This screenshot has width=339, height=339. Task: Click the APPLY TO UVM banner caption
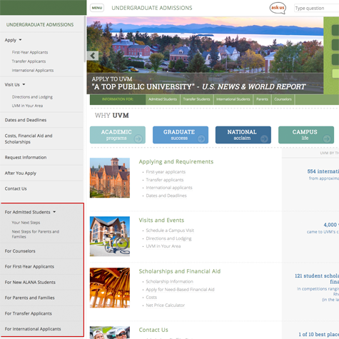(112, 79)
